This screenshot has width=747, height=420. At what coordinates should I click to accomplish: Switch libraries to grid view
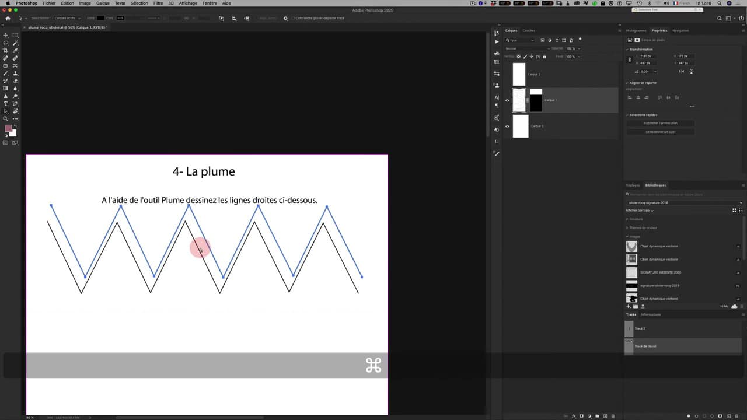[x=734, y=210]
